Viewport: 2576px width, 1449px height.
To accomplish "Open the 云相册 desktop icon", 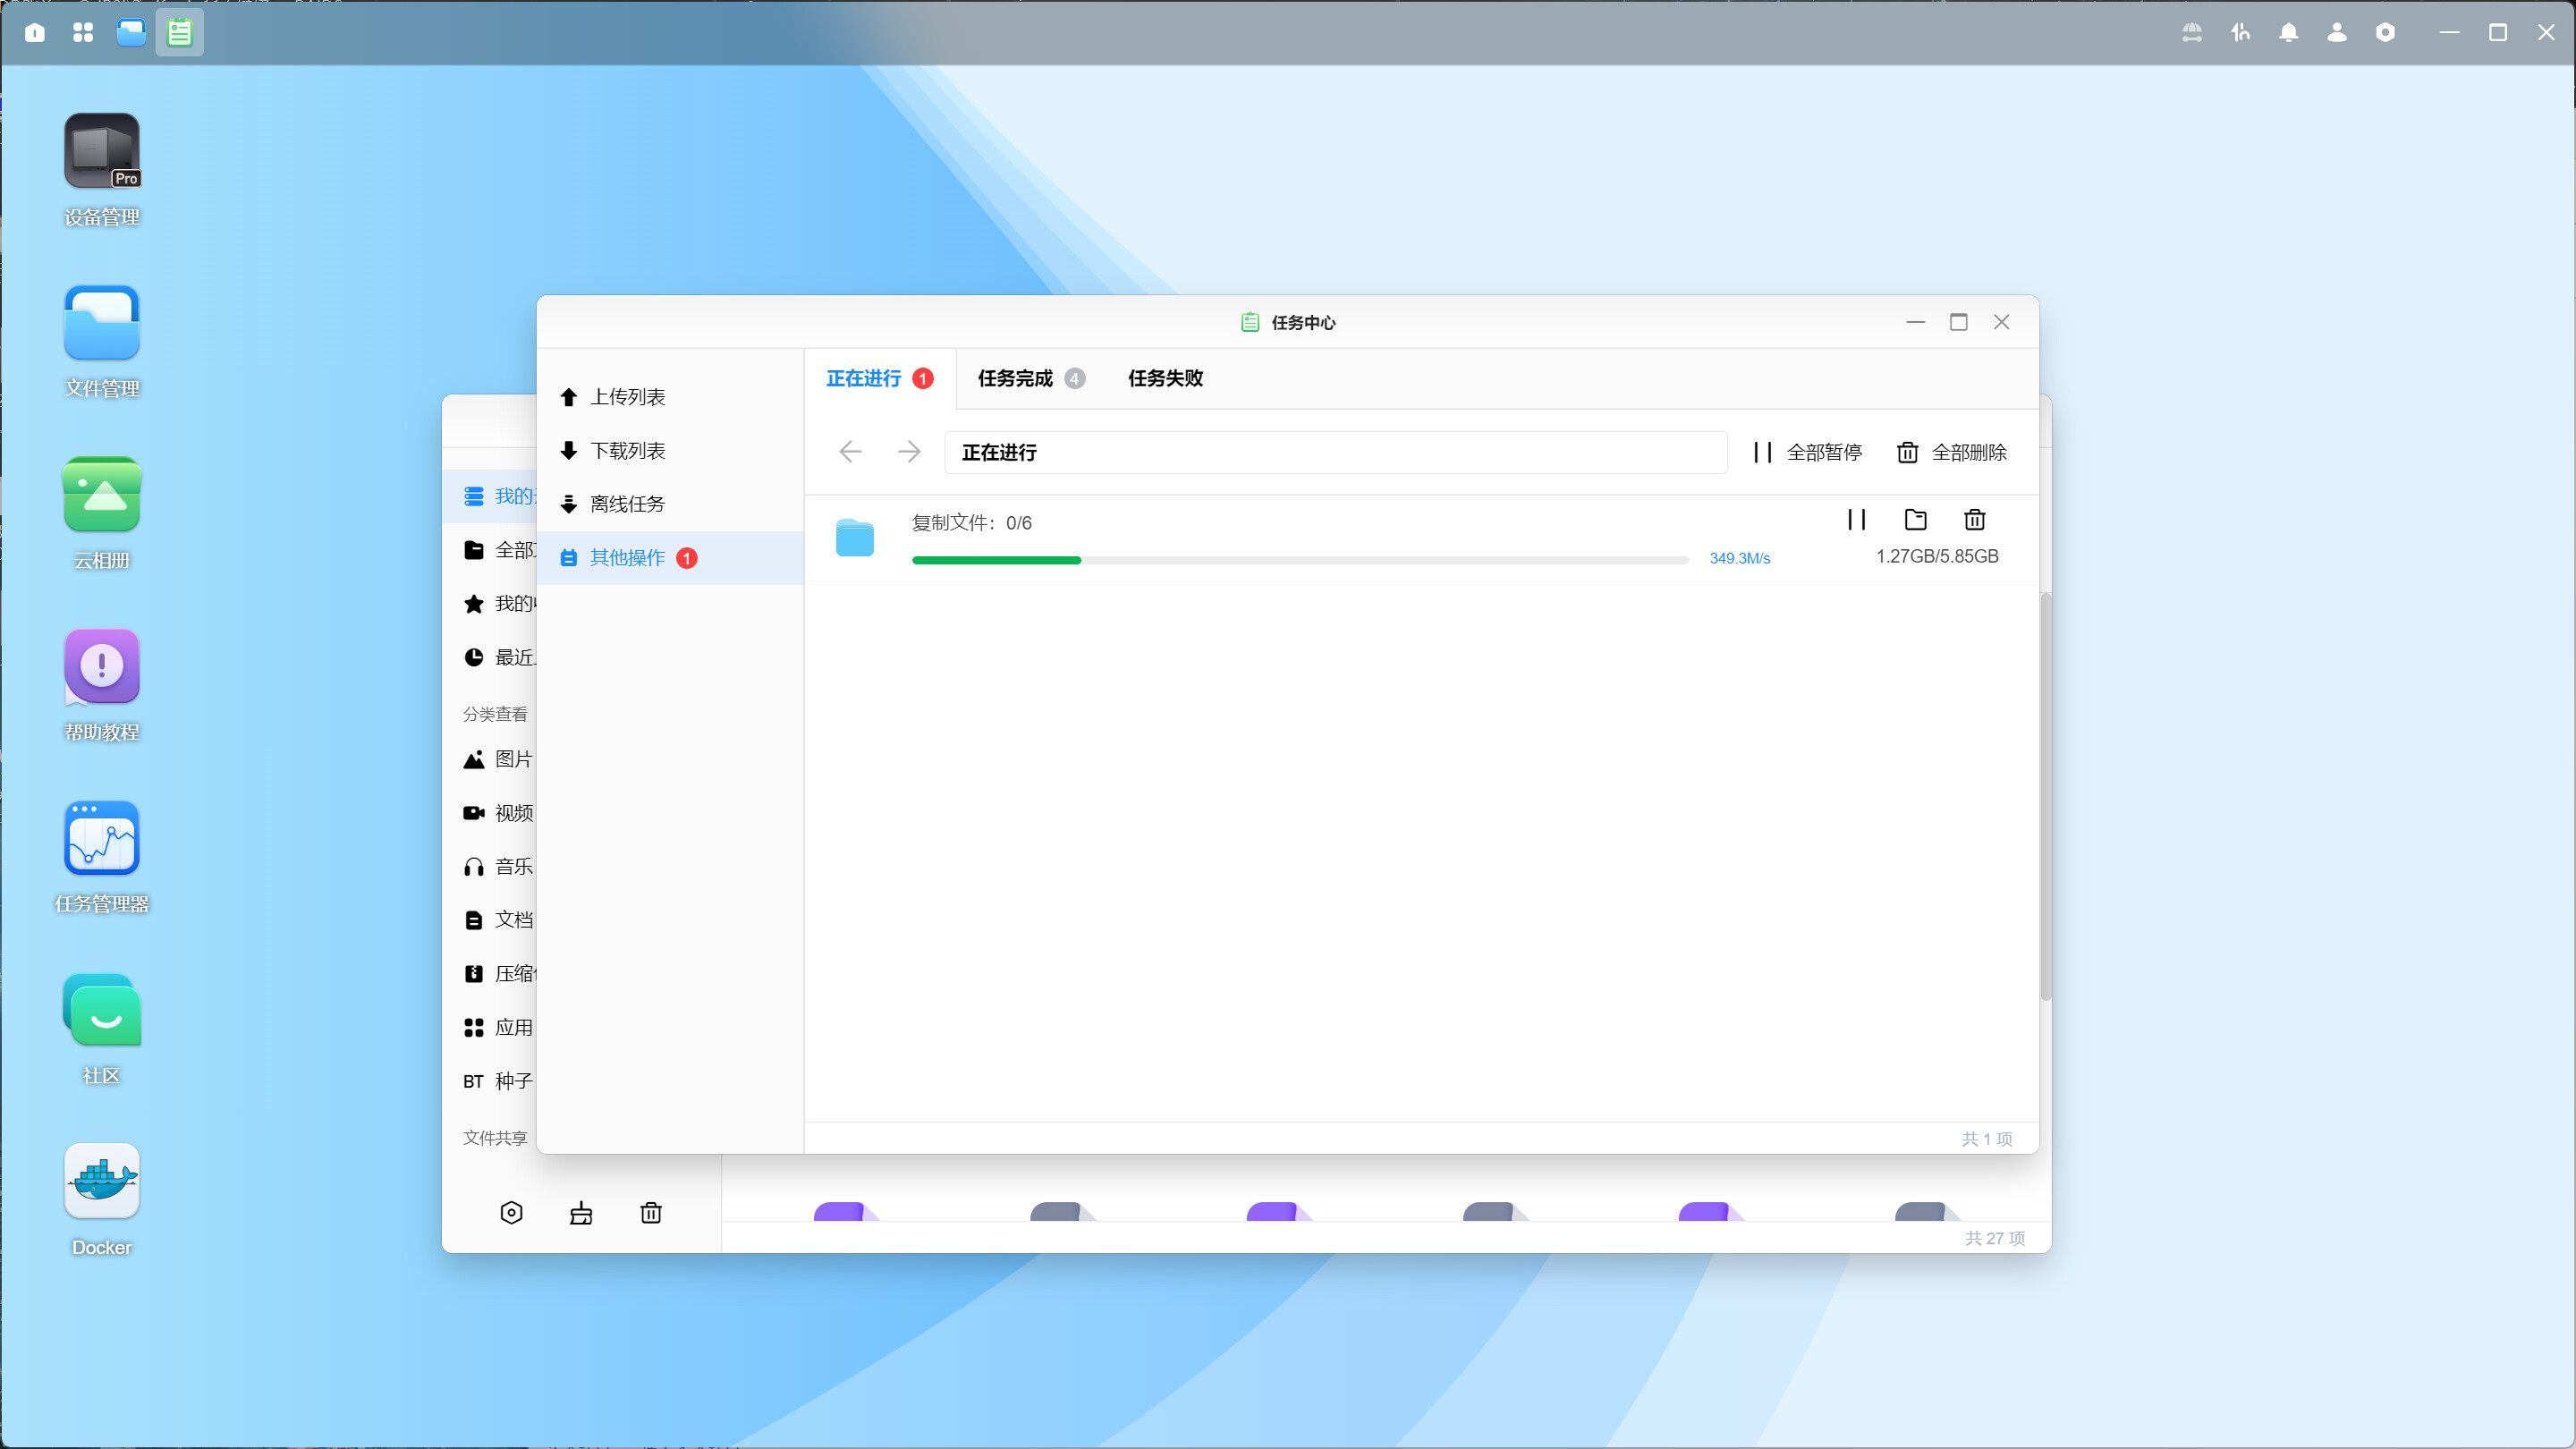I will (101, 495).
